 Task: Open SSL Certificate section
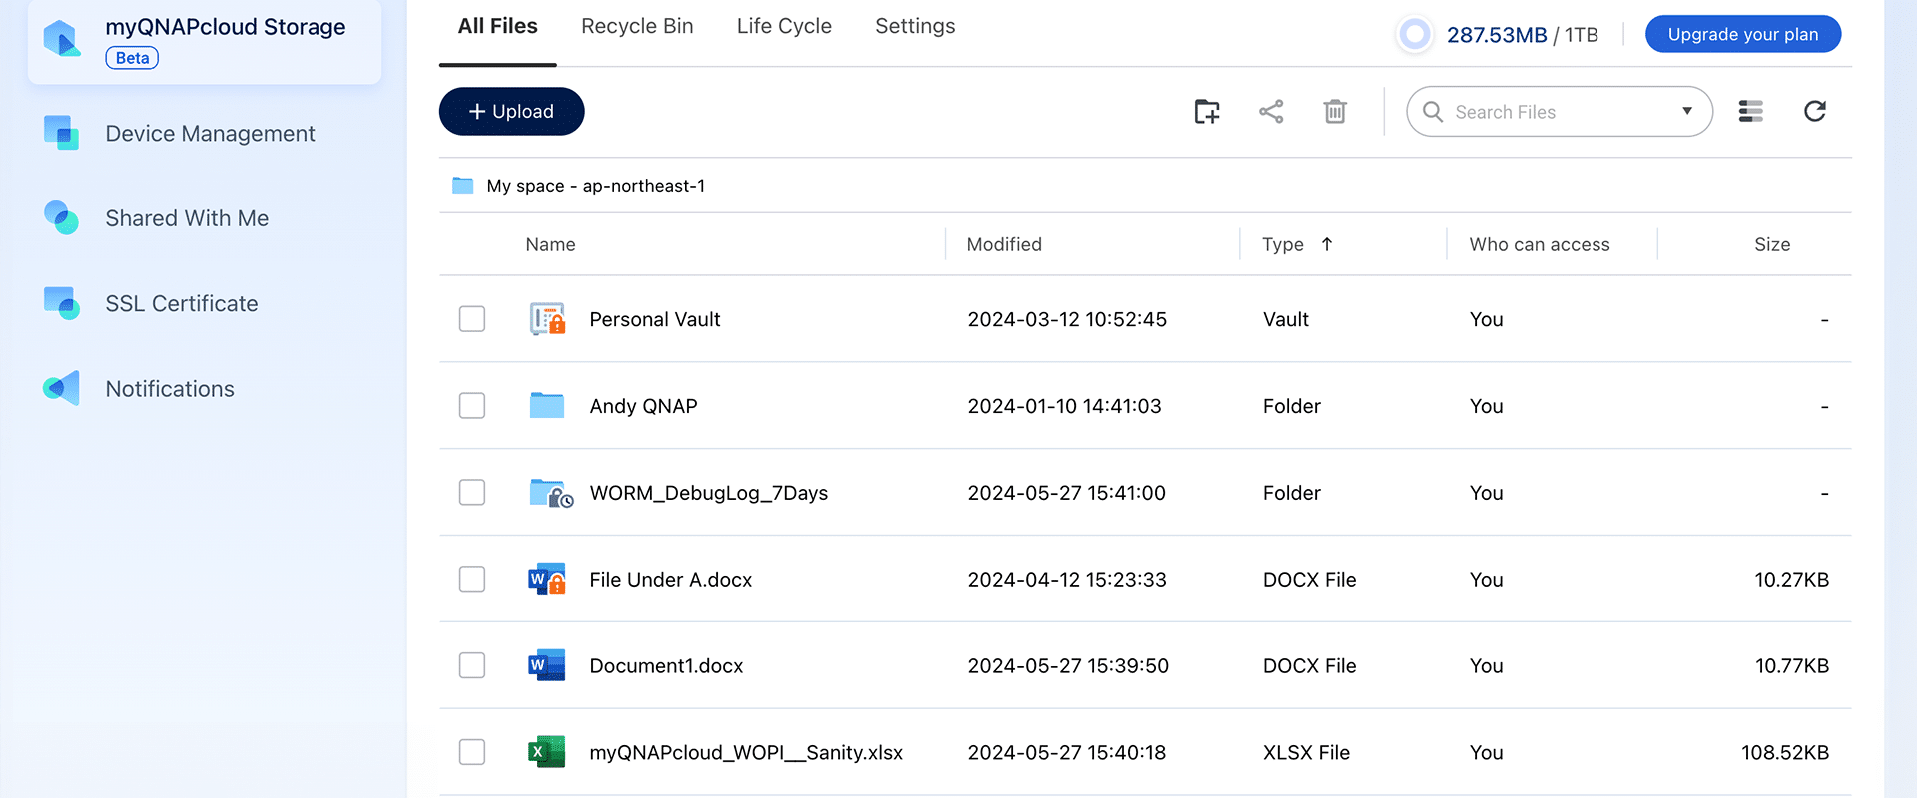[182, 303]
